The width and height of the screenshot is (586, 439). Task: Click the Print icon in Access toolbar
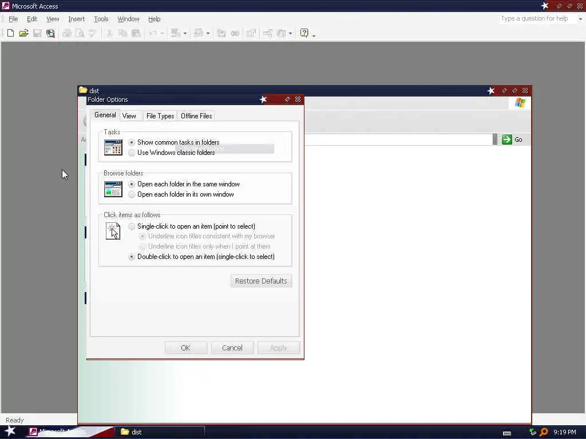[67, 33]
